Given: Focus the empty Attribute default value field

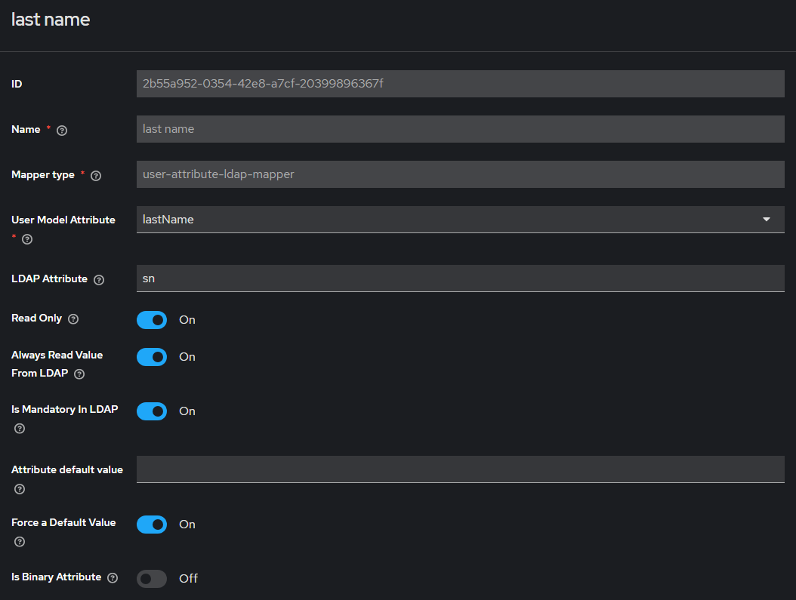Looking at the screenshot, I should point(460,469).
